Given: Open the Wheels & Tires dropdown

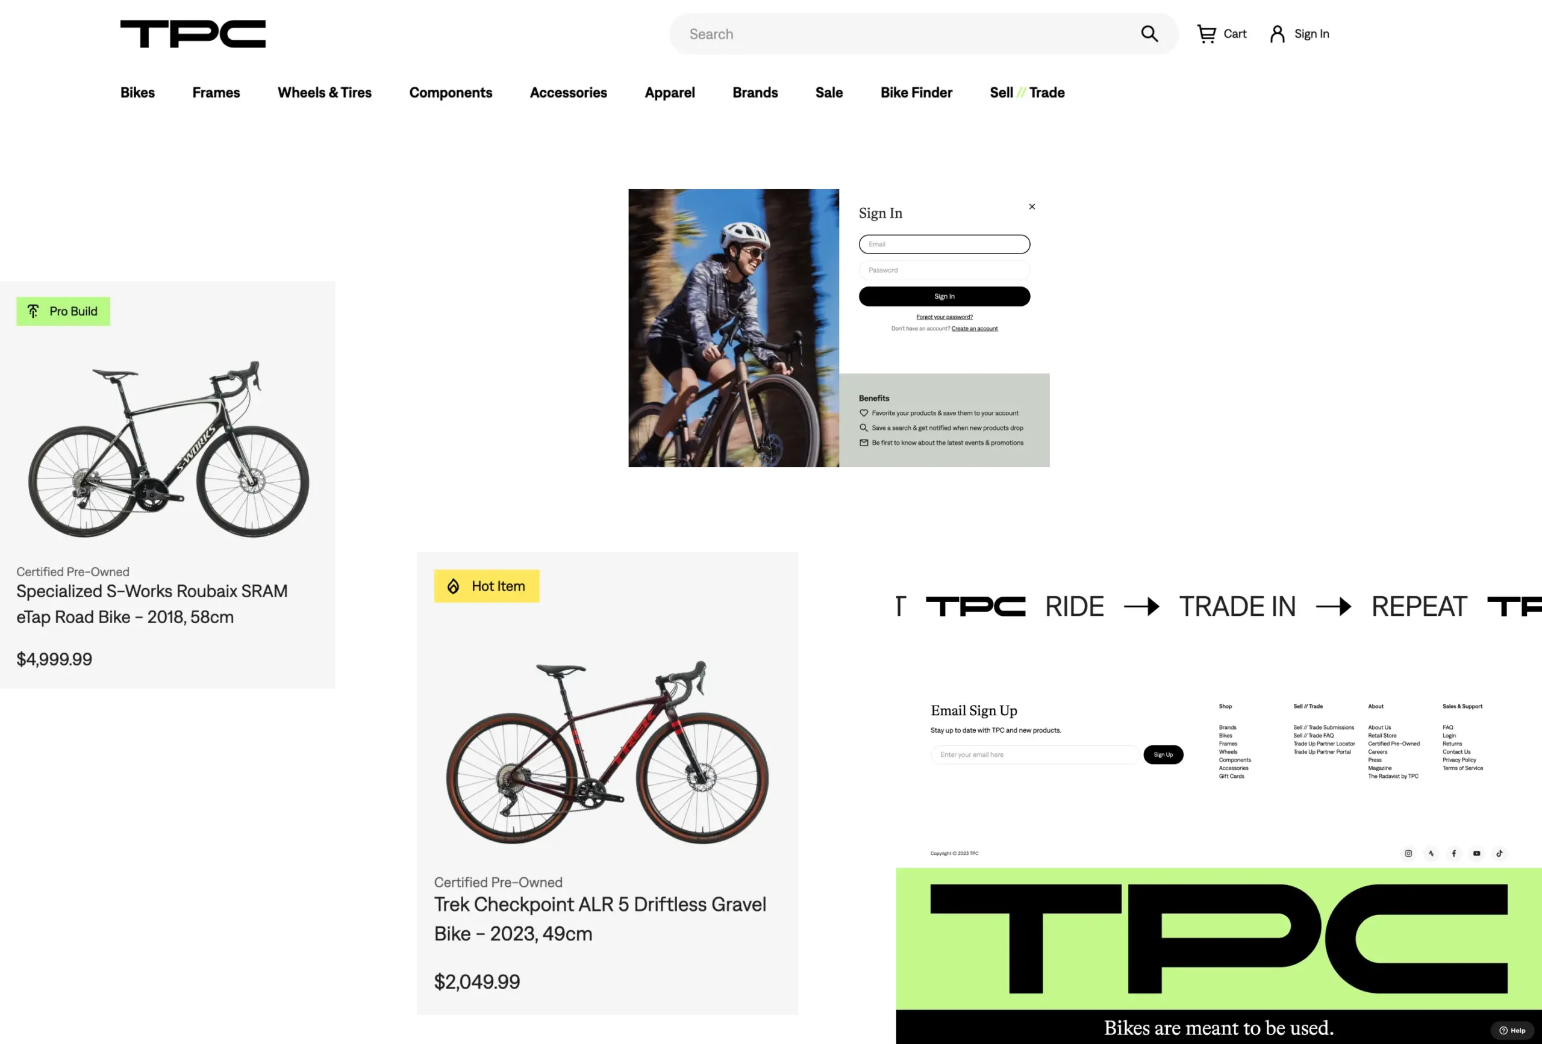Looking at the screenshot, I should click(x=324, y=92).
